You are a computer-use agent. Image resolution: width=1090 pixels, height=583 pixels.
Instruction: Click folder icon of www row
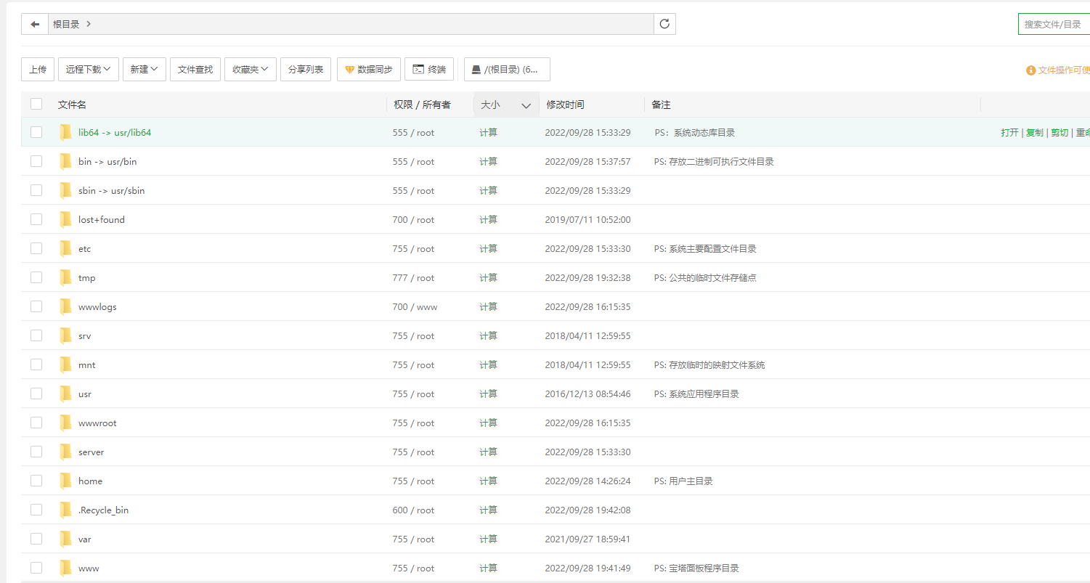click(x=66, y=568)
